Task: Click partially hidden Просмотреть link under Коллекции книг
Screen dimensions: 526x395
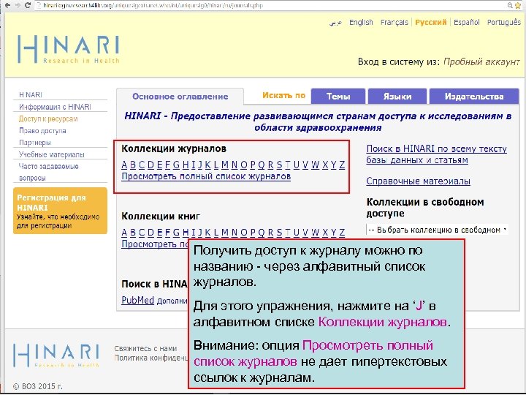Action: pyautogui.click(x=155, y=244)
